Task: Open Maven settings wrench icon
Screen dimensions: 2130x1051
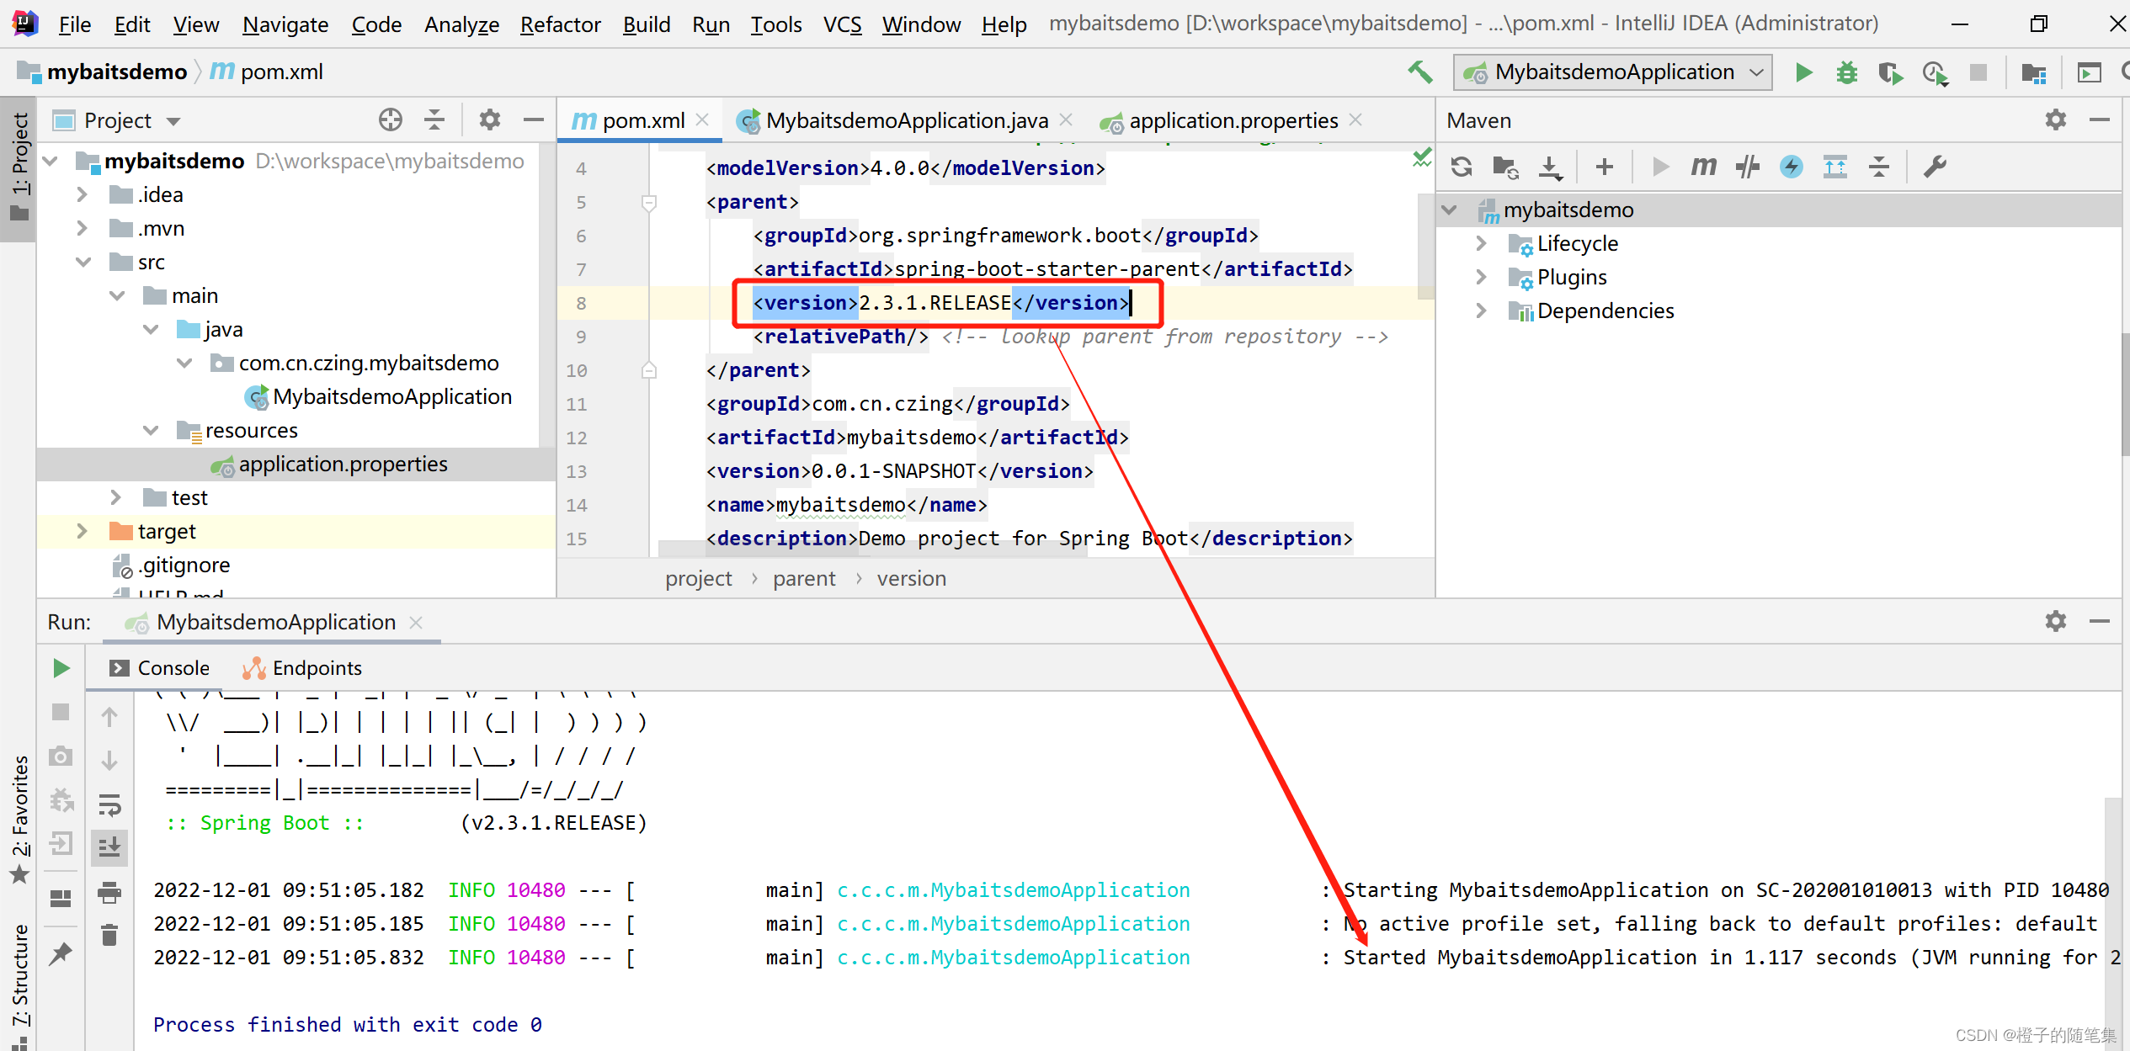Action: point(1935,167)
